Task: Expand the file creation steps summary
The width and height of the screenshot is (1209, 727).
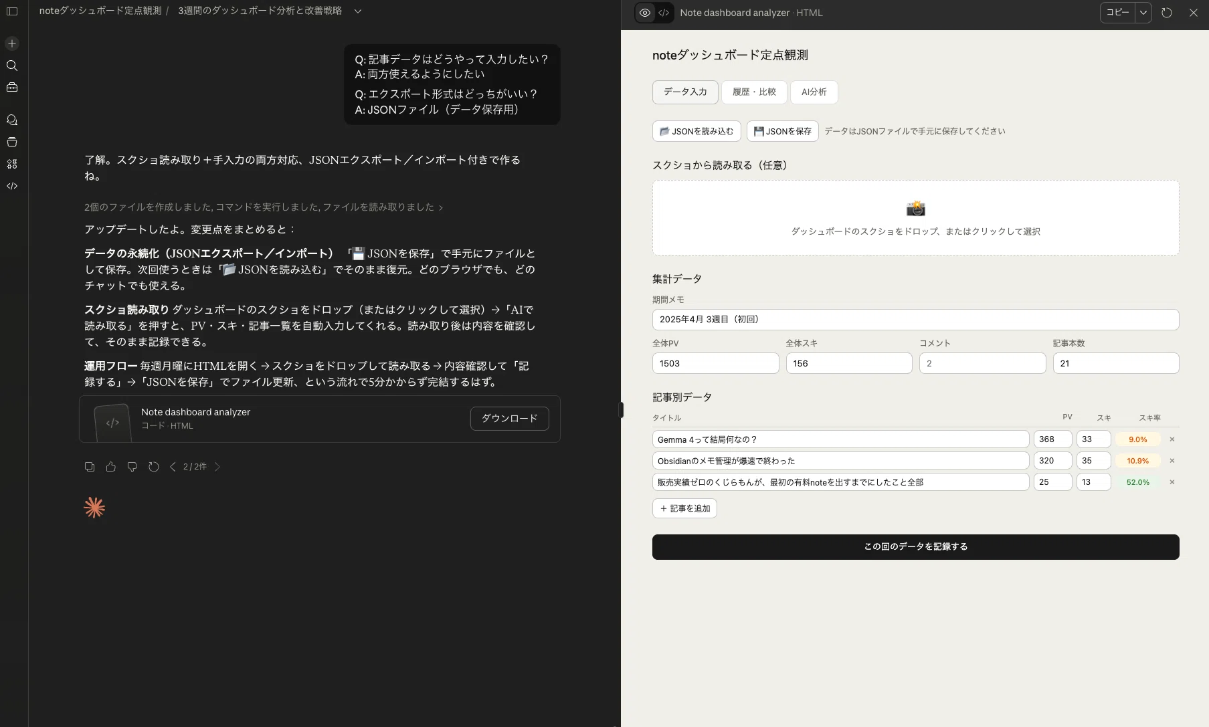Action: (x=264, y=207)
